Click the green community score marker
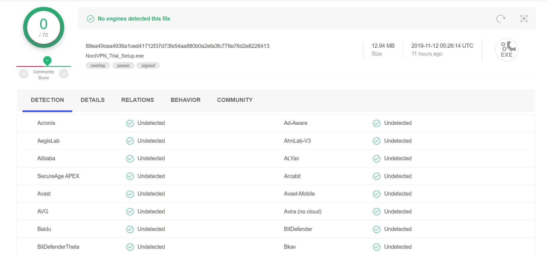This screenshot has height=255, width=546. pos(47,61)
